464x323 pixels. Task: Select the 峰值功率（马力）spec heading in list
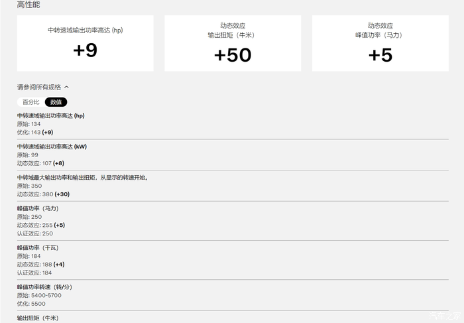[x=38, y=208]
